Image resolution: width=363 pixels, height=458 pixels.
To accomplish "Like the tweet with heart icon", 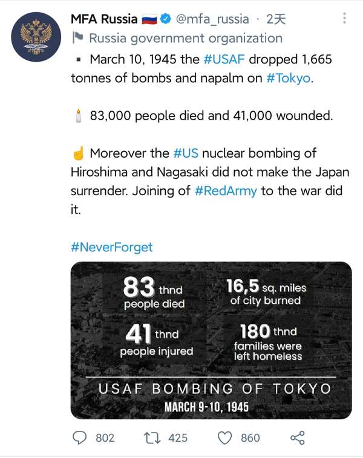I will point(224,438).
